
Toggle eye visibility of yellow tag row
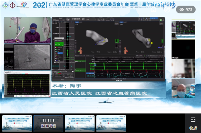pos(55,55)
